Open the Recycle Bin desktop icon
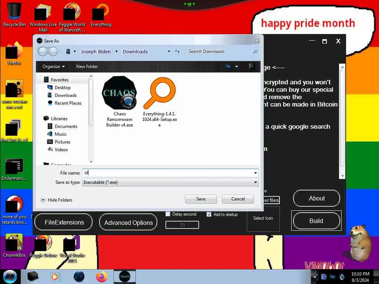379x284 pixels. [14, 14]
